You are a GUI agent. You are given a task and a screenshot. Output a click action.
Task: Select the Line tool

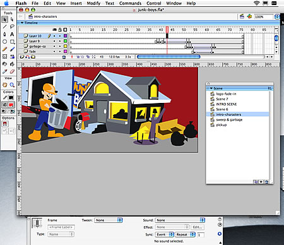coord(4,27)
